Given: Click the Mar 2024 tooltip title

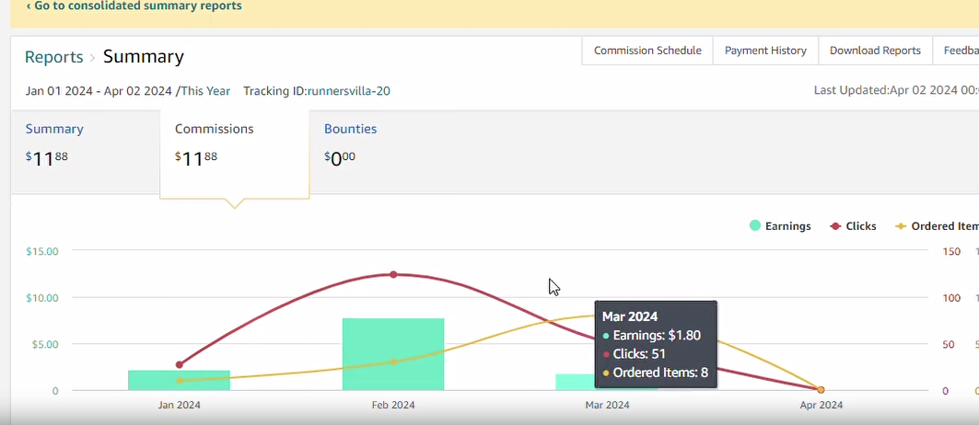Looking at the screenshot, I should pos(630,316).
